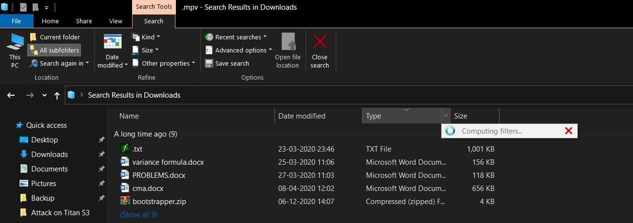Cancel Computing filters with red X
Viewport: 633px width, 223px height.
point(568,131)
